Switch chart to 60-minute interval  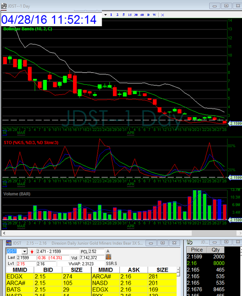point(142,15)
